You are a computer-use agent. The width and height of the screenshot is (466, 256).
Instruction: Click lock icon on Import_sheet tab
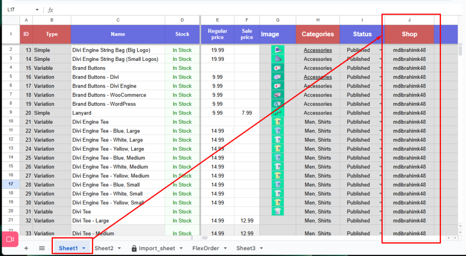(x=134, y=248)
